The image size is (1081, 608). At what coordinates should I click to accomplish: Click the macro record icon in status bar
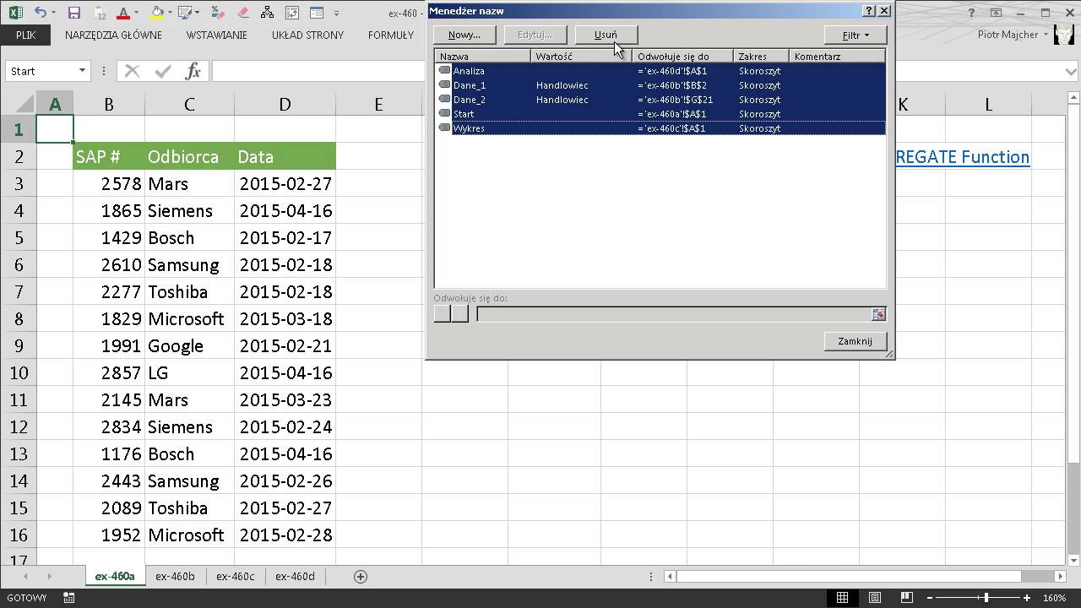[x=69, y=598]
